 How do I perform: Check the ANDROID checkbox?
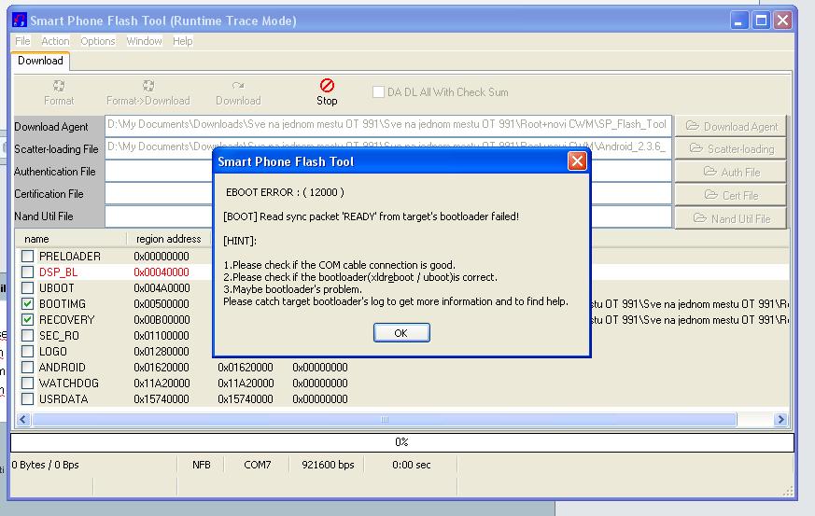(x=28, y=368)
